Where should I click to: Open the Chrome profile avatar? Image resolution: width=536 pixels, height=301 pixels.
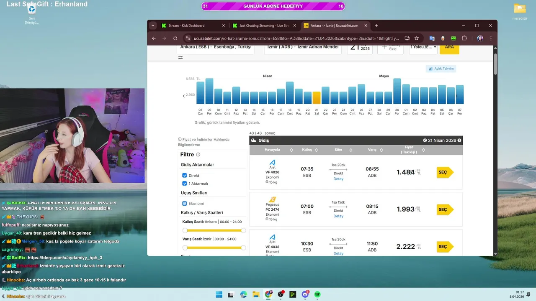coord(480,38)
